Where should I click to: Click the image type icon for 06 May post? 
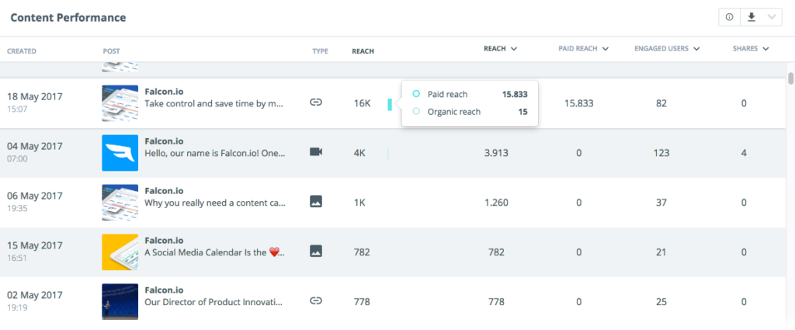[x=316, y=201]
